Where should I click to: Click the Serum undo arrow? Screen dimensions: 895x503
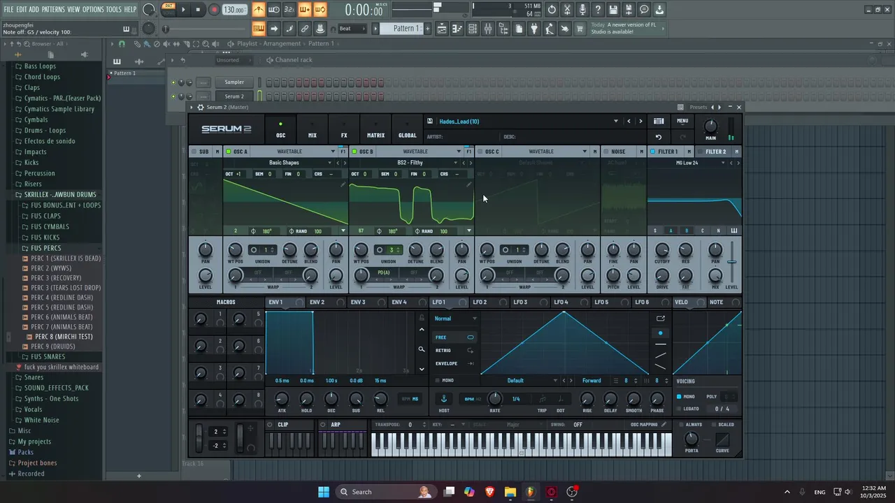[x=659, y=138]
